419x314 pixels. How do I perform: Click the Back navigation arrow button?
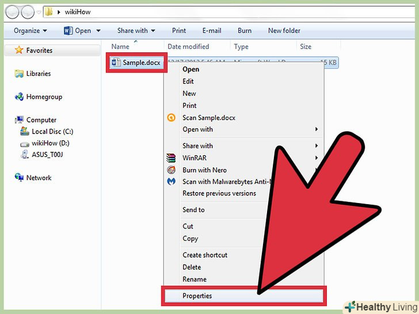tap(12, 12)
